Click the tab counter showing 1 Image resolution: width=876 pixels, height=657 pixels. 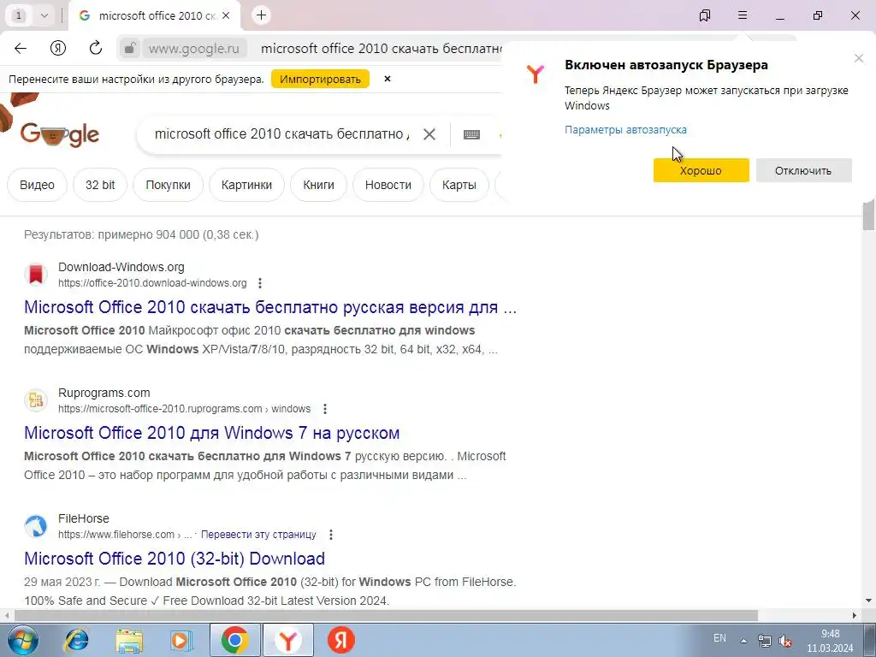(19, 15)
